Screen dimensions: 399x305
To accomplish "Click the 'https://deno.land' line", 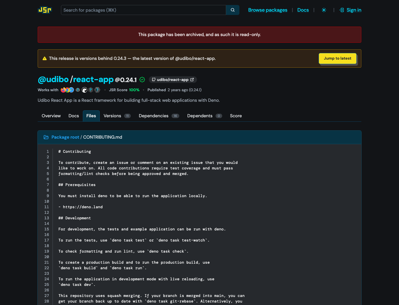I will click(81, 207).
